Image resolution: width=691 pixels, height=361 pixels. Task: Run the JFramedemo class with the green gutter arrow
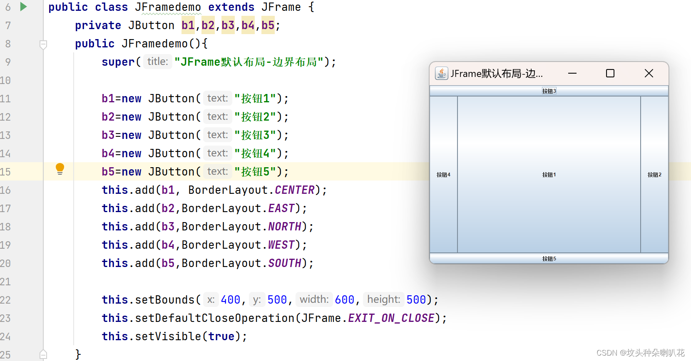(24, 7)
